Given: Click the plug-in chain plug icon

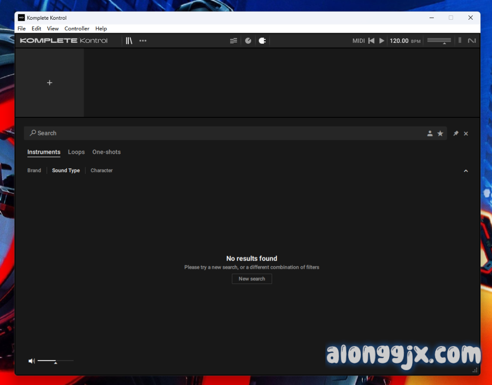Looking at the screenshot, I should 262,41.
